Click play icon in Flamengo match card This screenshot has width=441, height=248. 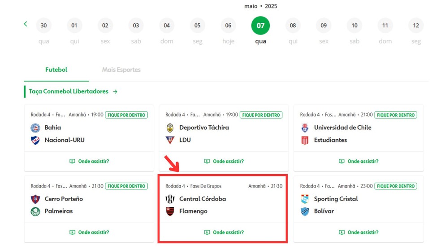(207, 232)
